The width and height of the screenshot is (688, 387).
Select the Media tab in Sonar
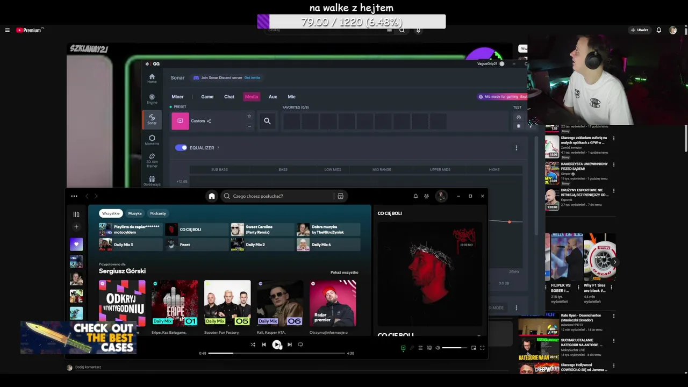[251, 97]
